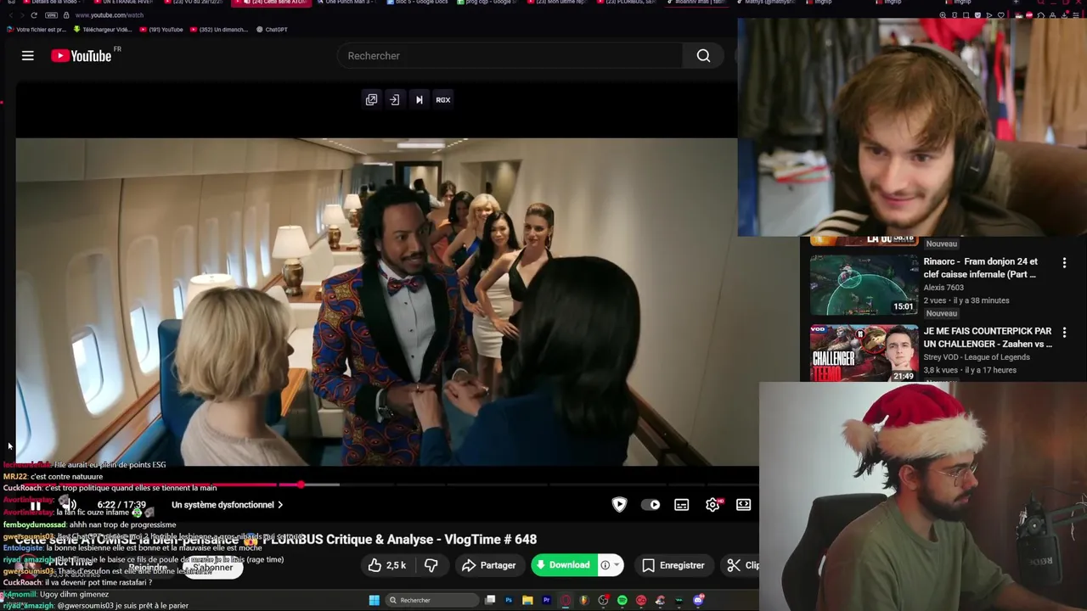Open options menu for Rinaorc video
The image size is (1087, 611).
pyautogui.click(x=1064, y=264)
